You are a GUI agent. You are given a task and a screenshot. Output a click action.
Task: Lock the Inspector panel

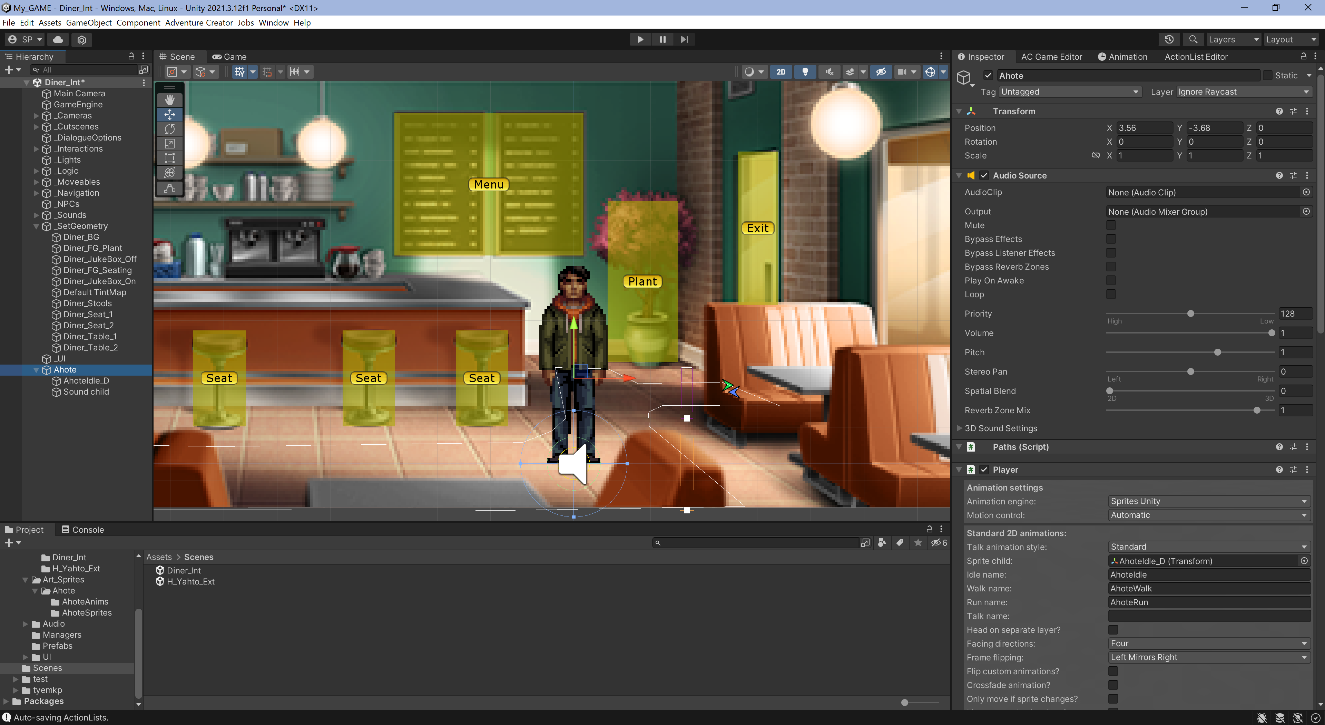1303,56
